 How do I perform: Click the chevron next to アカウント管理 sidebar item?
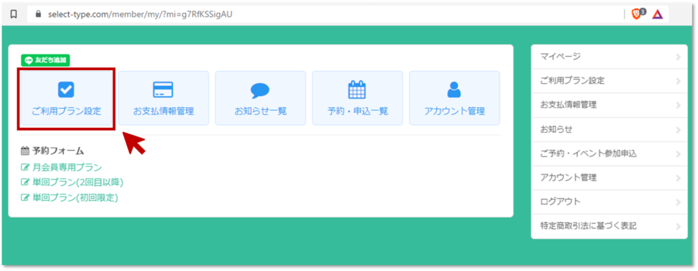coord(678,178)
